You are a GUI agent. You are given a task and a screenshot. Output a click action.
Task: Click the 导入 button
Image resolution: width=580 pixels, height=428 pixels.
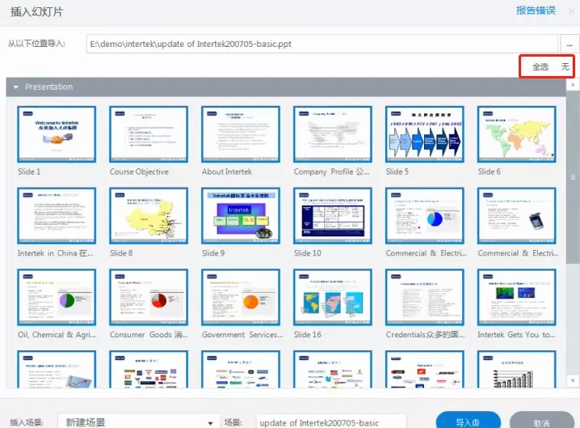(469, 422)
